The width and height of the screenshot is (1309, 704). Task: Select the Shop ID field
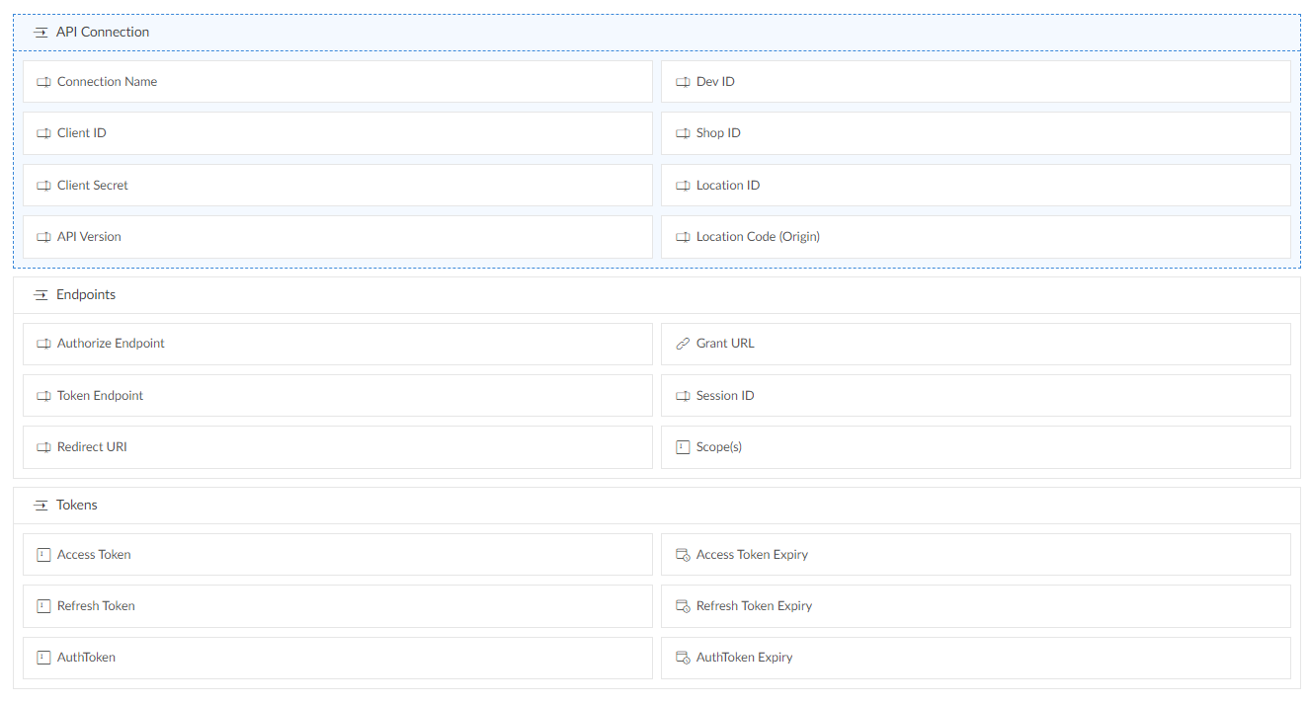[x=975, y=133]
